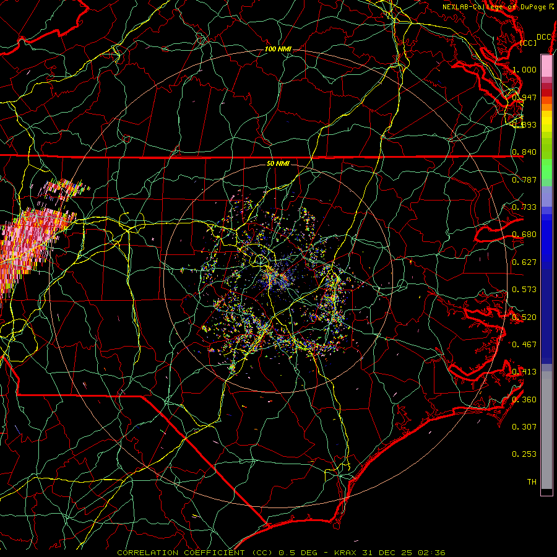Click the DCC product label
This screenshot has height=557, width=557.
543,37
